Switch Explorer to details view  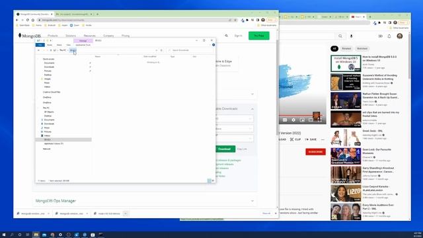(209, 180)
